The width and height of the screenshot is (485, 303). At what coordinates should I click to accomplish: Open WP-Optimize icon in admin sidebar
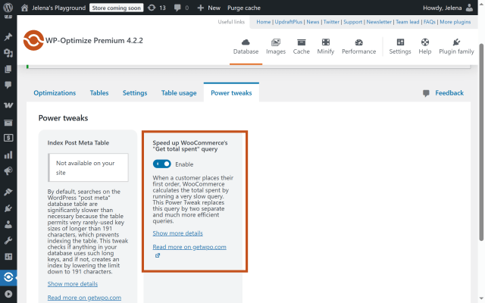point(8,277)
